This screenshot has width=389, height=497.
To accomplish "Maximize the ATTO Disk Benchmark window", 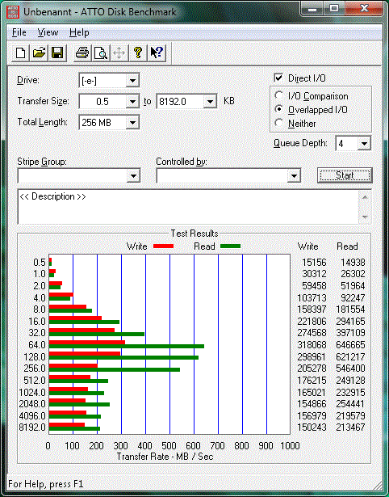I will pyautogui.click(x=334, y=9).
